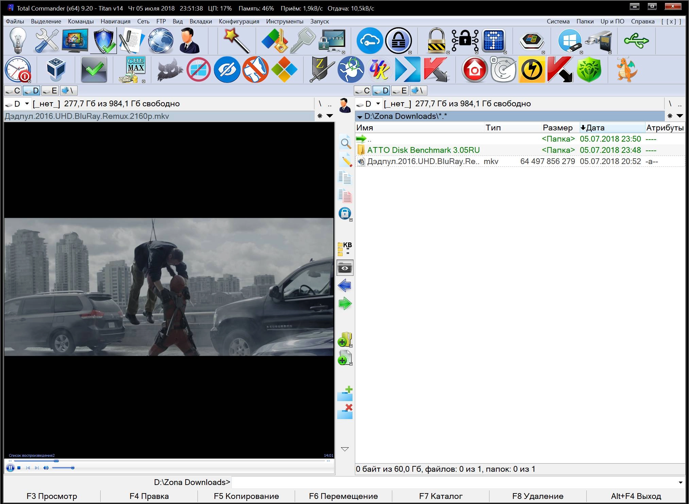Click the blue crossed-out eye privacy icon
Screen dimensions: 689x504
[227, 70]
